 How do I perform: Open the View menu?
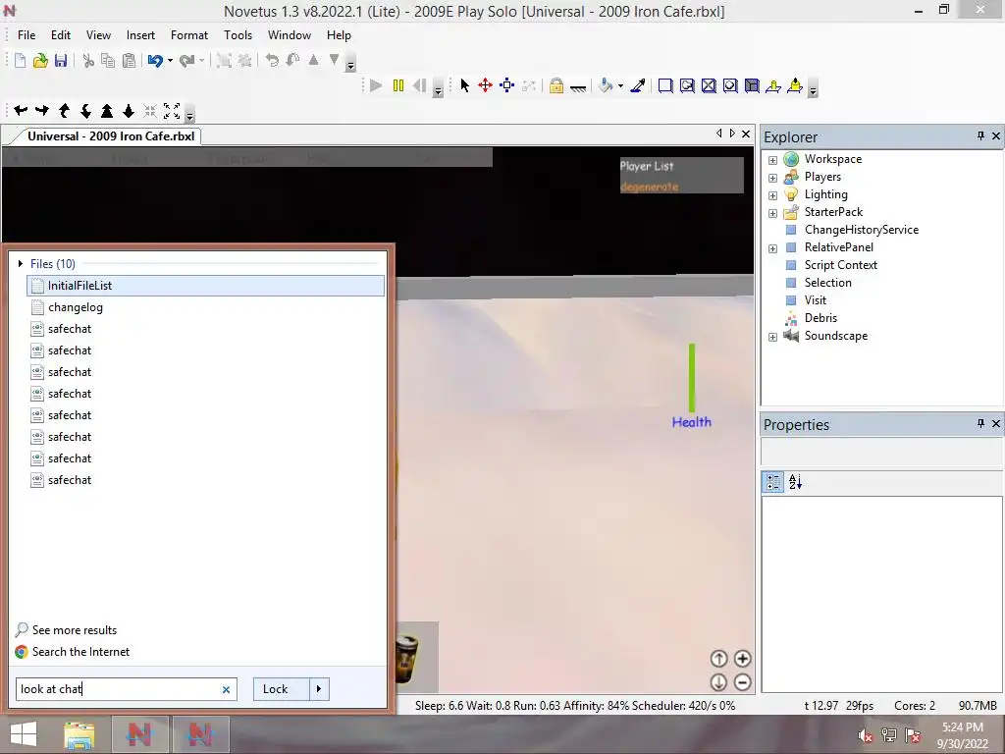coord(98,35)
